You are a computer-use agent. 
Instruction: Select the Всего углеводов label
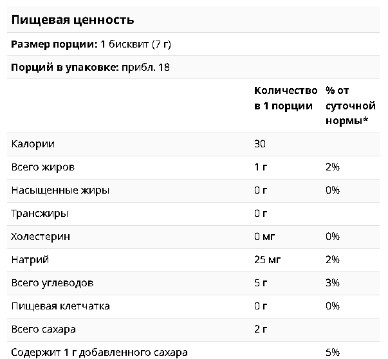pyautogui.click(x=52, y=283)
